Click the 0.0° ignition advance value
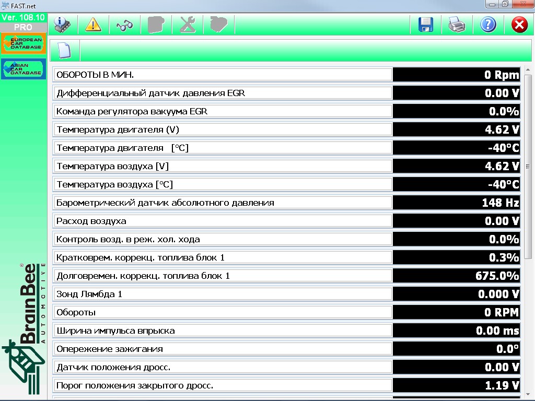Viewport: 535px width, 401px height. pos(457,349)
